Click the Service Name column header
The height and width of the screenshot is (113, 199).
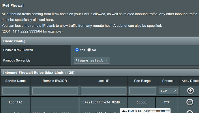click(16, 81)
